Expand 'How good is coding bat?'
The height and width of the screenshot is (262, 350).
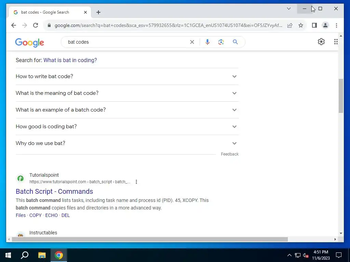[x=127, y=127]
